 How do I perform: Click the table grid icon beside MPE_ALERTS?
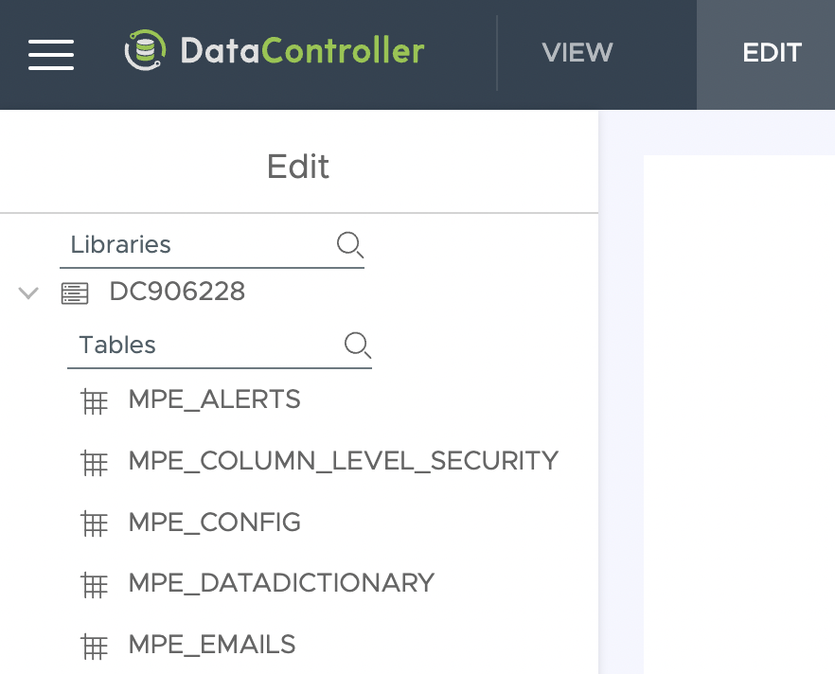point(95,400)
